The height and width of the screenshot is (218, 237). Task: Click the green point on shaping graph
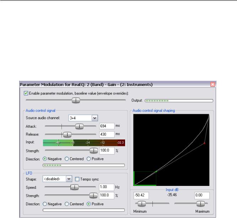(156, 172)
